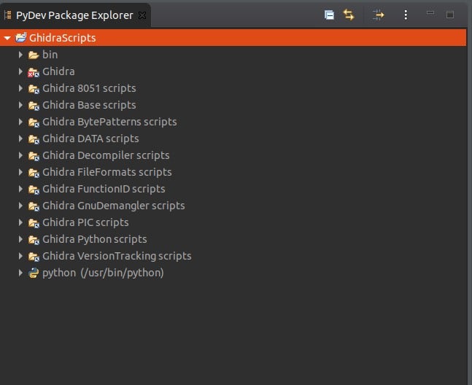Toggle Link with Editor icon
This screenshot has height=385, width=472.
click(x=348, y=15)
